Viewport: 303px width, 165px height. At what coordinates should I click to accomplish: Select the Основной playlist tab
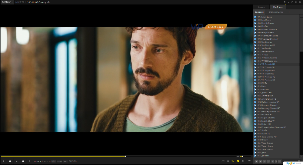(x=259, y=12)
